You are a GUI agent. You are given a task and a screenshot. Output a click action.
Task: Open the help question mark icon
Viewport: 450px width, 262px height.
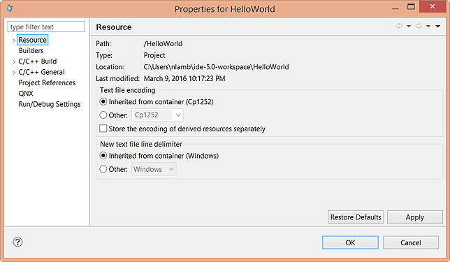17,242
